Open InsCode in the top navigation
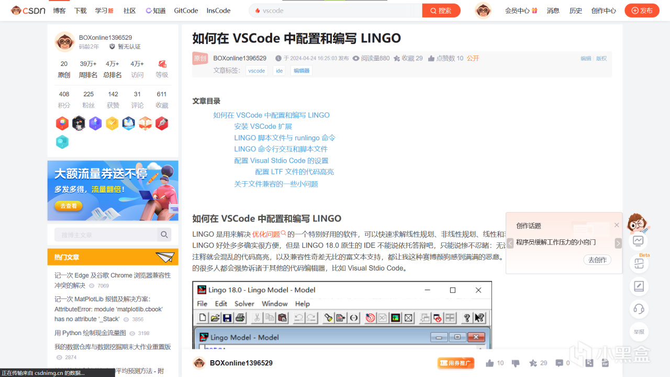 point(218,10)
